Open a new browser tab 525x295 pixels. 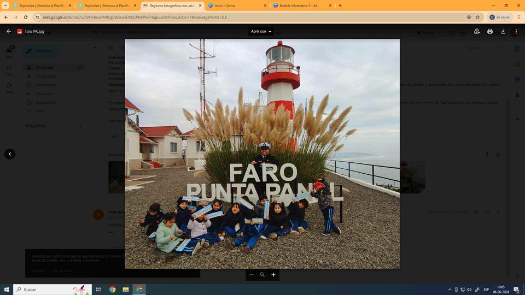click(x=340, y=5)
